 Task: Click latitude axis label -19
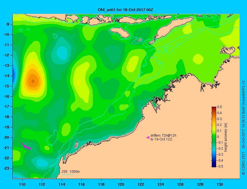click(x=6, y=127)
